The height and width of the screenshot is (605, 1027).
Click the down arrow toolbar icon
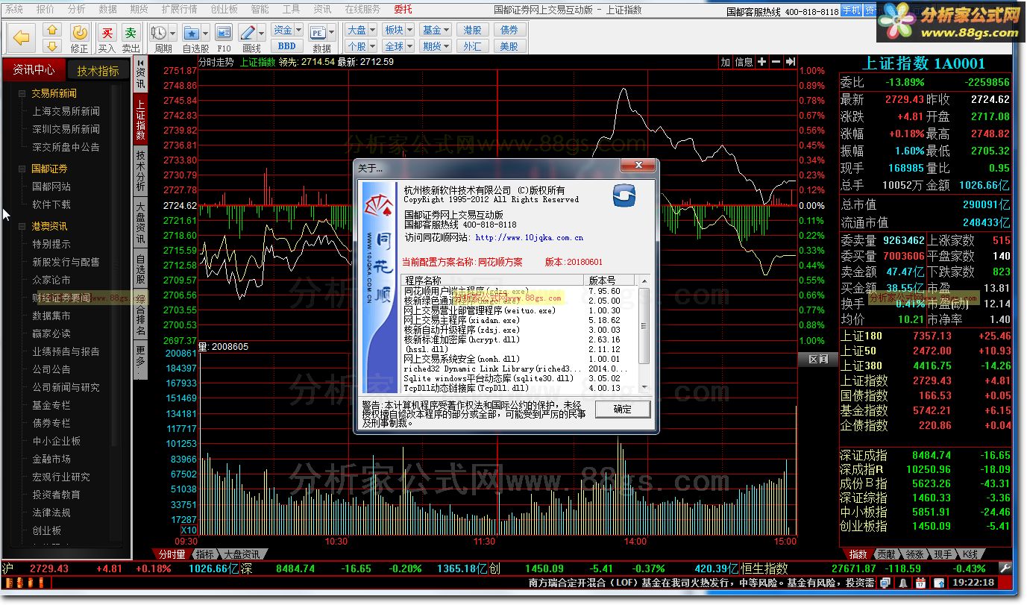click(51, 46)
